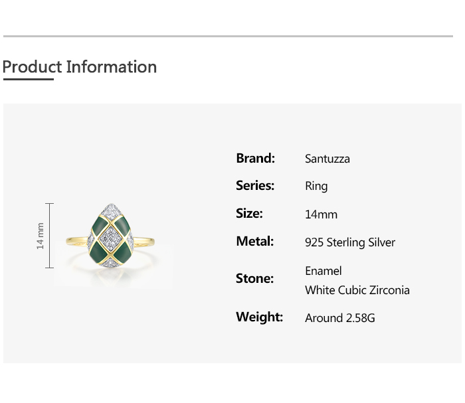Select the Ring series value

(316, 187)
